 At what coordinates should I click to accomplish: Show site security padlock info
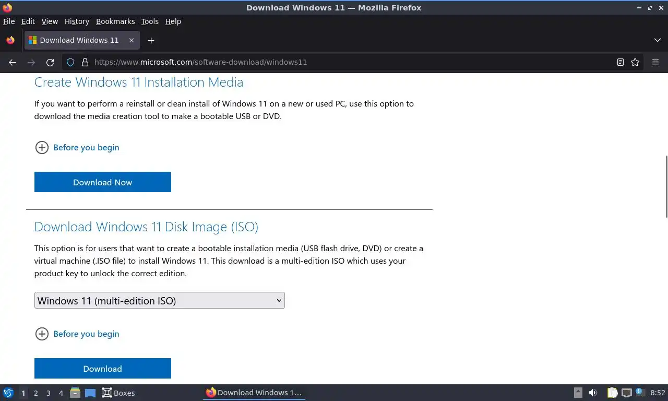coord(85,62)
